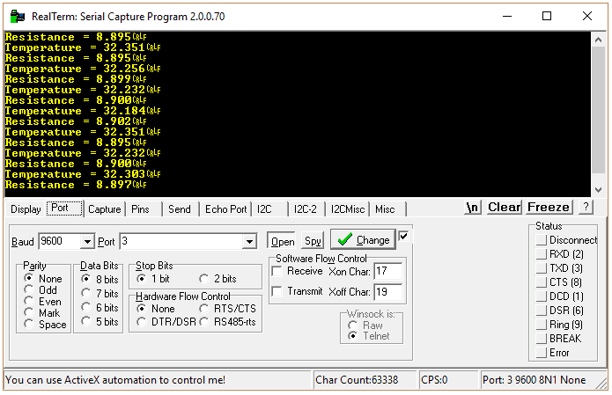Open the Baud rate dropdown
The height and width of the screenshot is (395, 612).
86,241
